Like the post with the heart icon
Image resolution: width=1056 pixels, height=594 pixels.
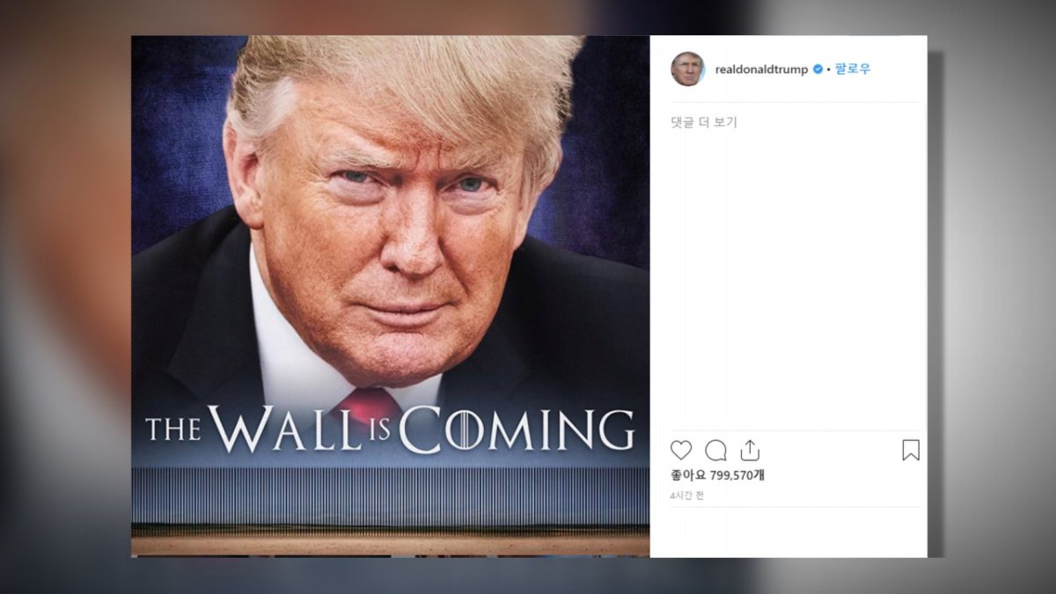(681, 451)
